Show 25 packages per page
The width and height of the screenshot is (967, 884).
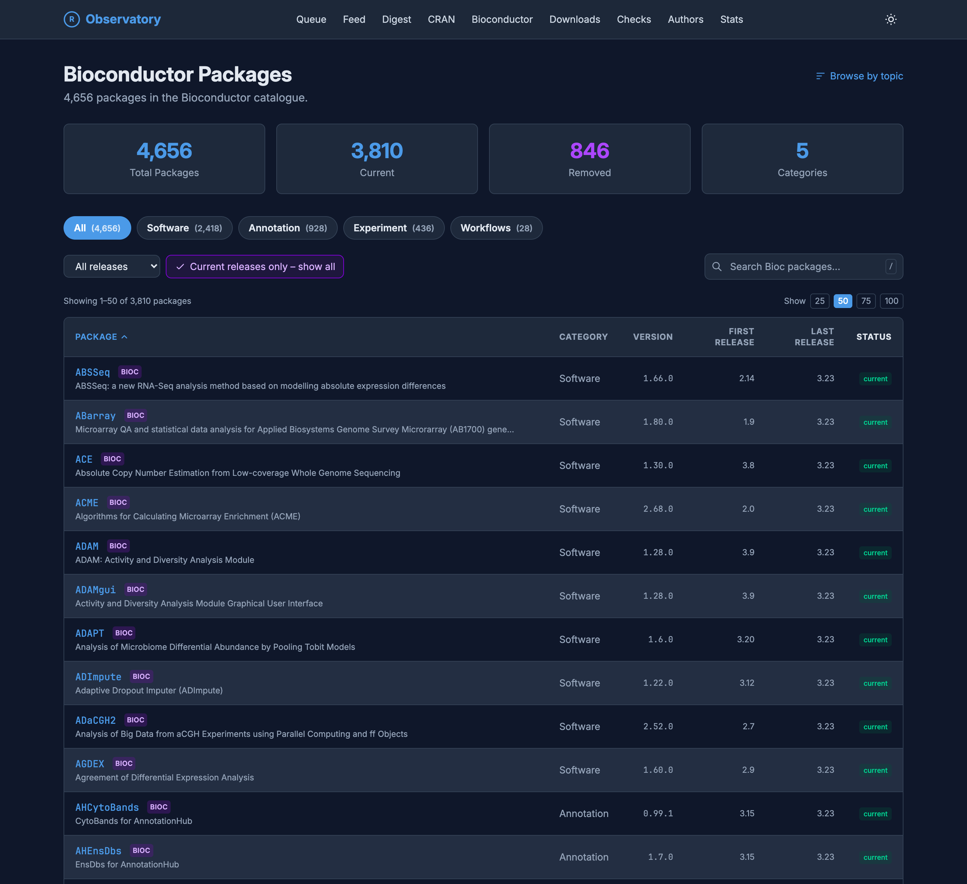(820, 301)
